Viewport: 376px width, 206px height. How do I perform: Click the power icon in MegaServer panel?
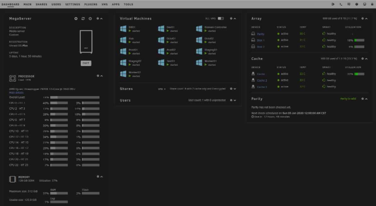click(90, 19)
